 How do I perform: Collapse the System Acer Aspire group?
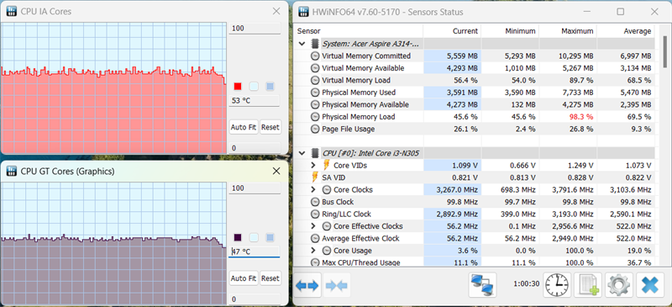(302, 44)
